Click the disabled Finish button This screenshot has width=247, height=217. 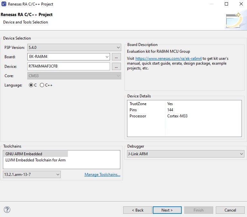199,210
